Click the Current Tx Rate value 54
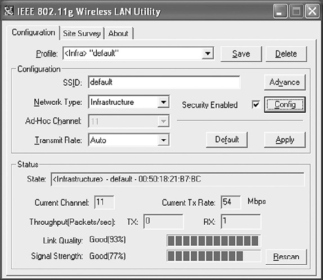Viewport: 323px width, 280px height. tap(231, 202)
